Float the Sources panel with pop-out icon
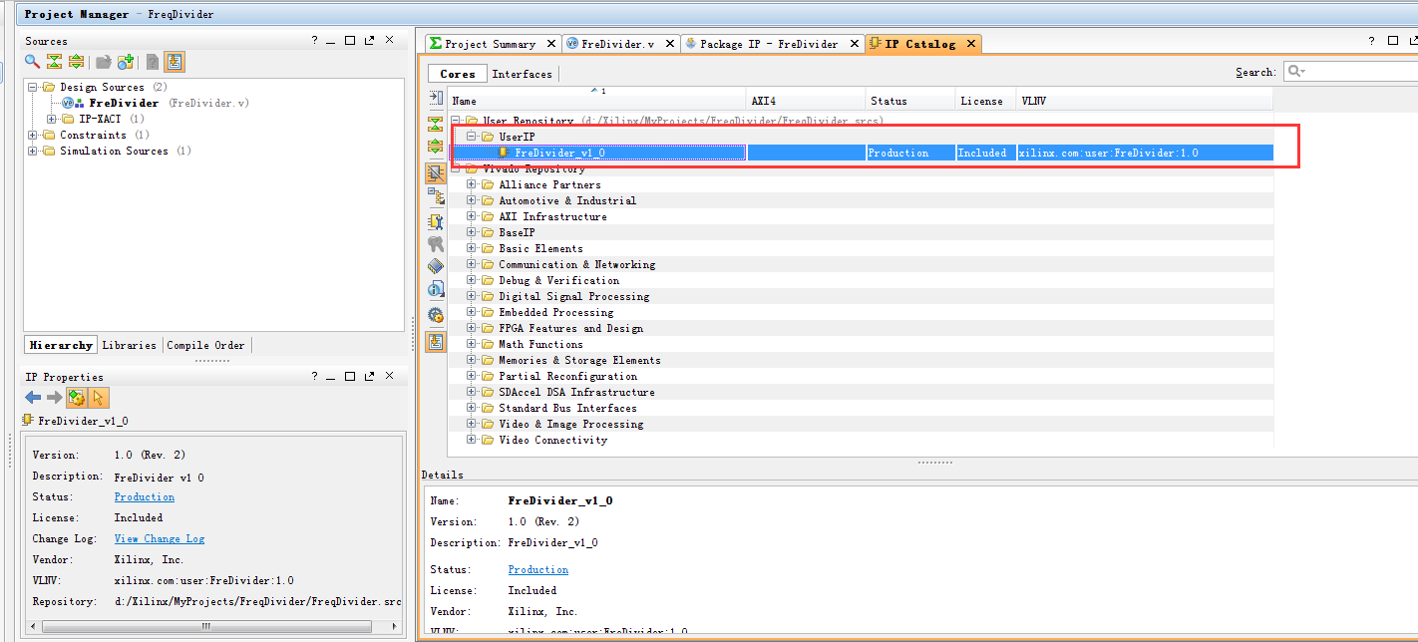 click(x=369, y=41)
